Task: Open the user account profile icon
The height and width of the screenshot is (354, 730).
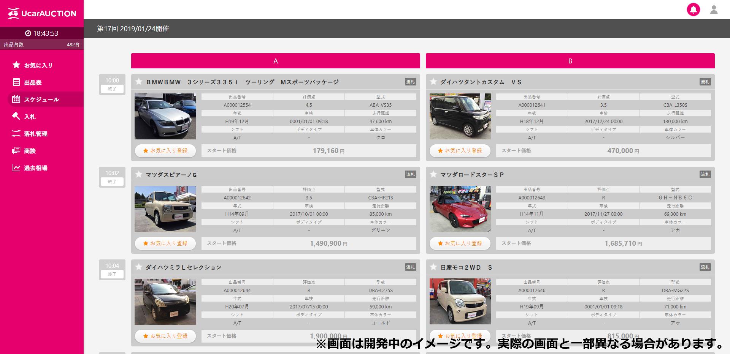Action: click(714, 9)
